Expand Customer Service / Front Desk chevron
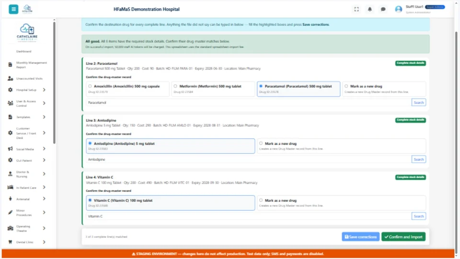Image resolution: width=460 pixels, height=259 pixels. [44, 133]
